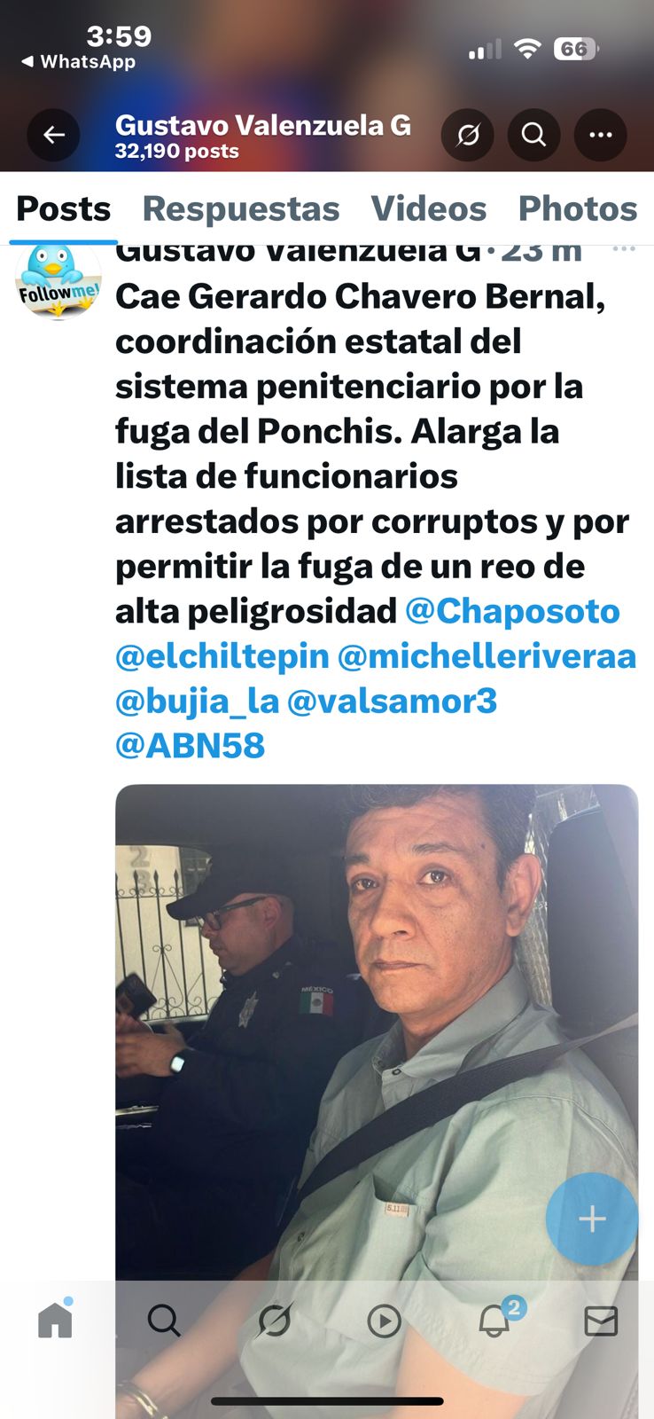Open Search from the bottom navigation bar
654x1419 pixels.
pyautogui.click(x=164, y=1321)
